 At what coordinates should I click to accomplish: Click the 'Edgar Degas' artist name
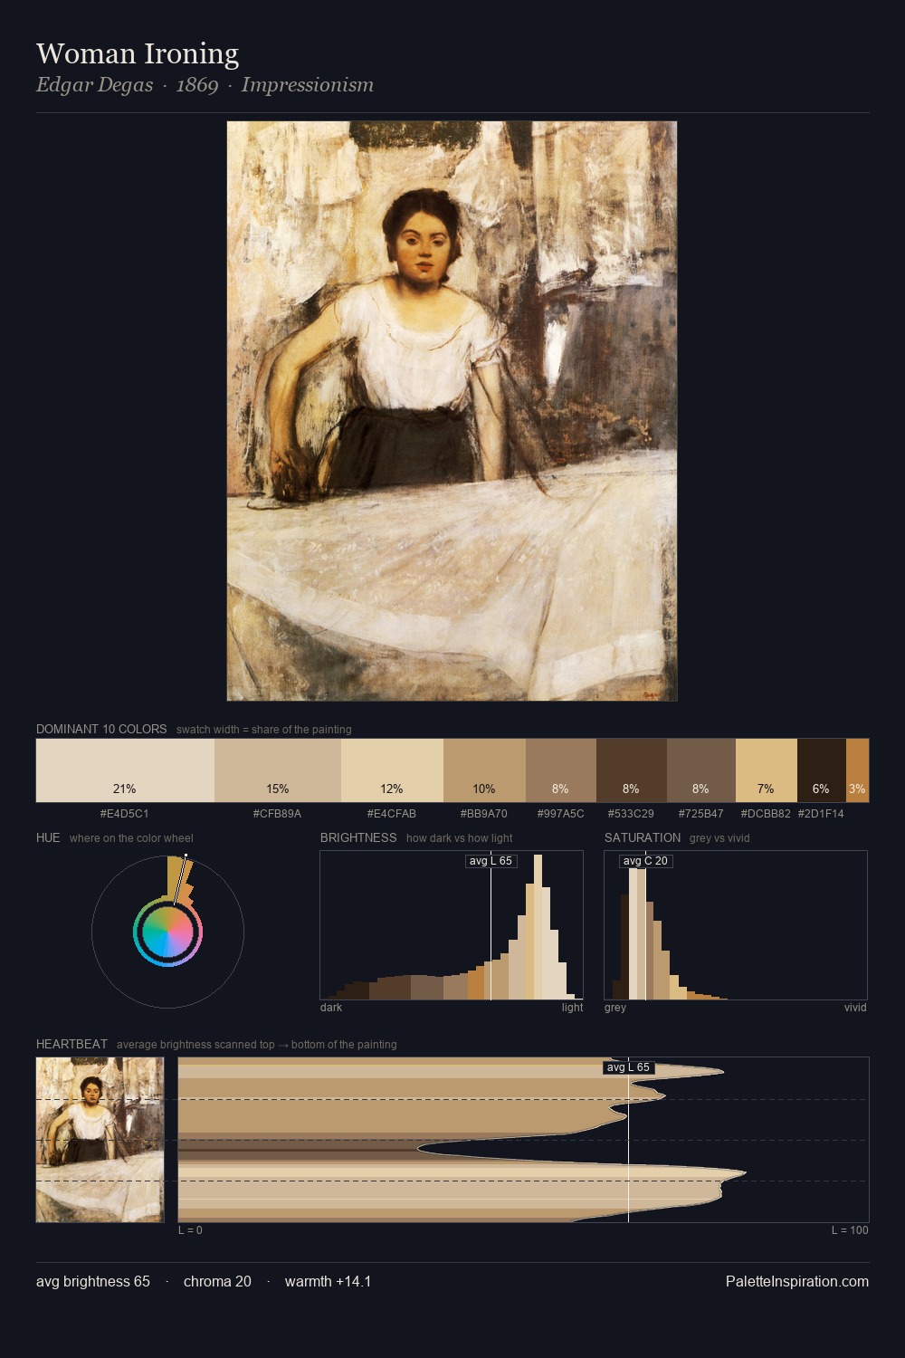tap(95, 85)
